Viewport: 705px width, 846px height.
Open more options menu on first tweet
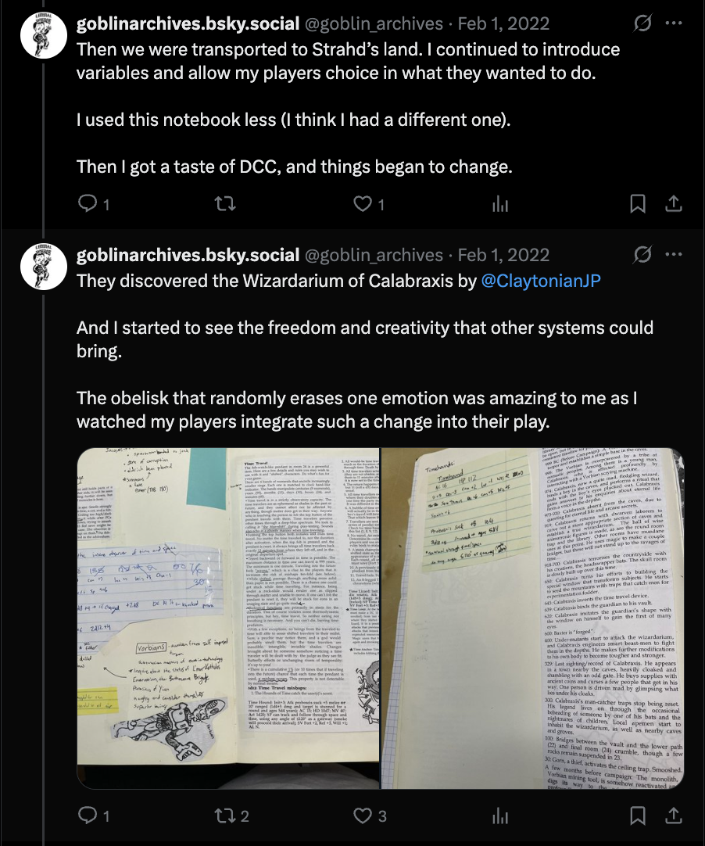point(674,23)
